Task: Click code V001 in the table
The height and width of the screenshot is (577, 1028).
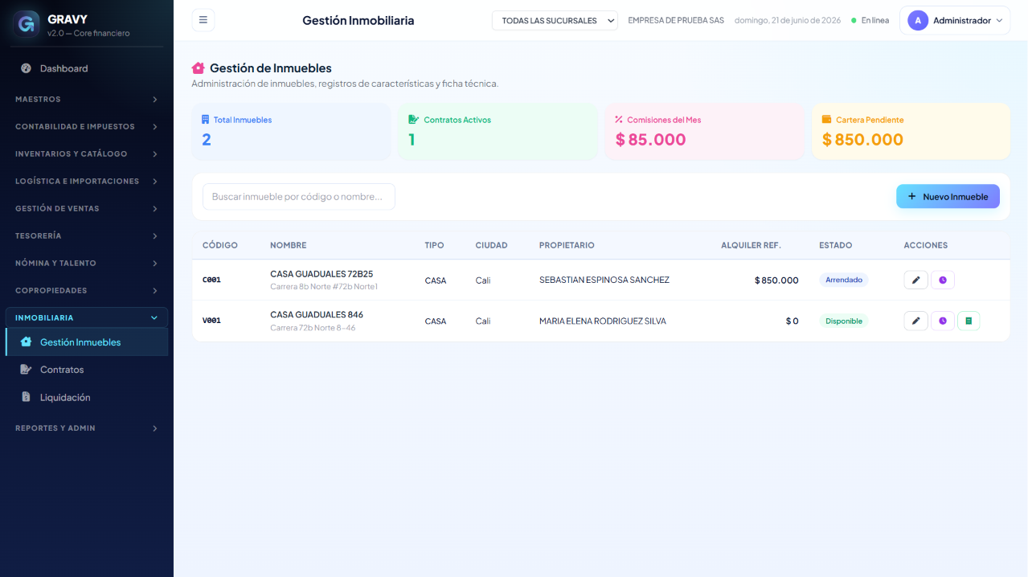Action: pos(211,321)
